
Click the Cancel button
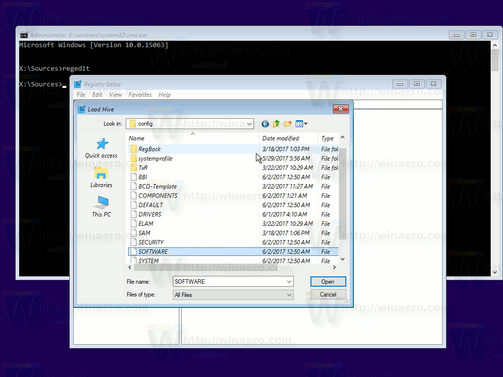(x=328, y=294)
